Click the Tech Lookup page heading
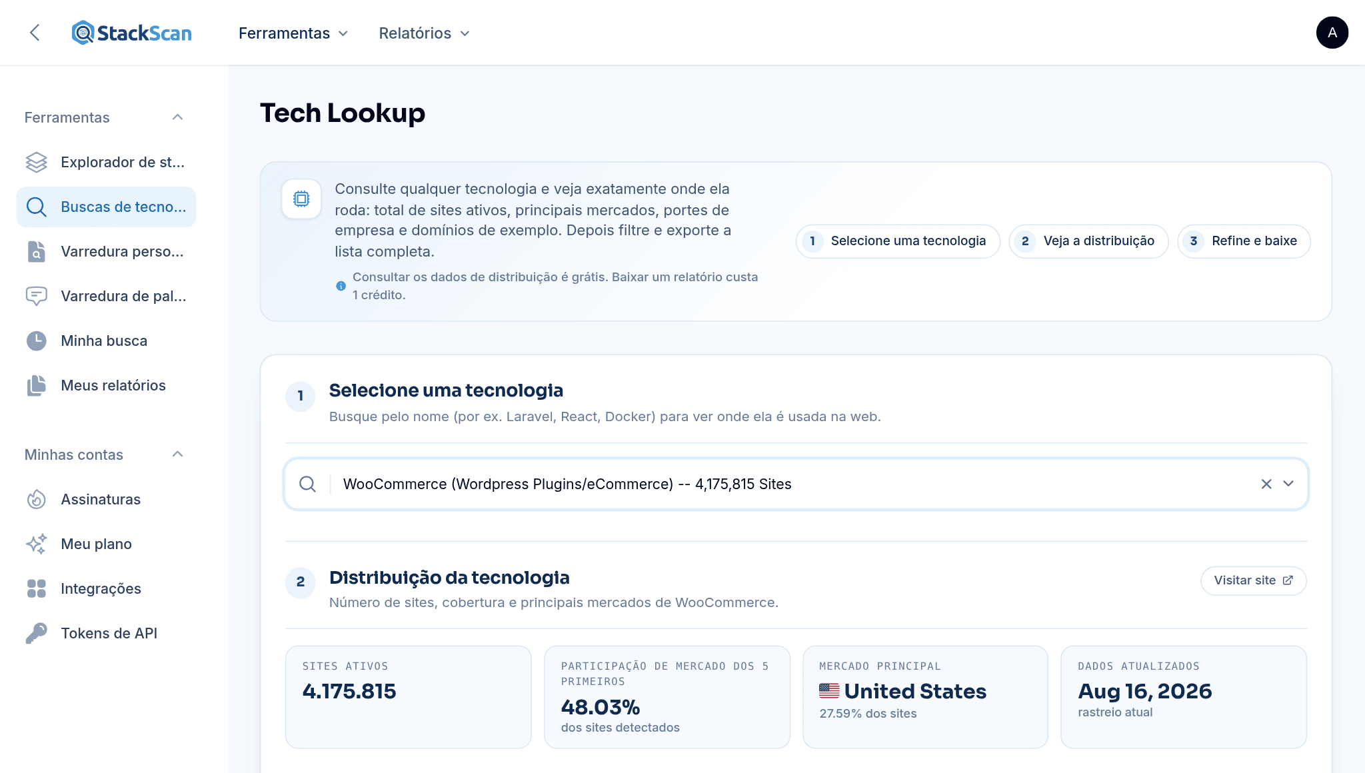Screen dimensions: 1365x773 (343, 113)
